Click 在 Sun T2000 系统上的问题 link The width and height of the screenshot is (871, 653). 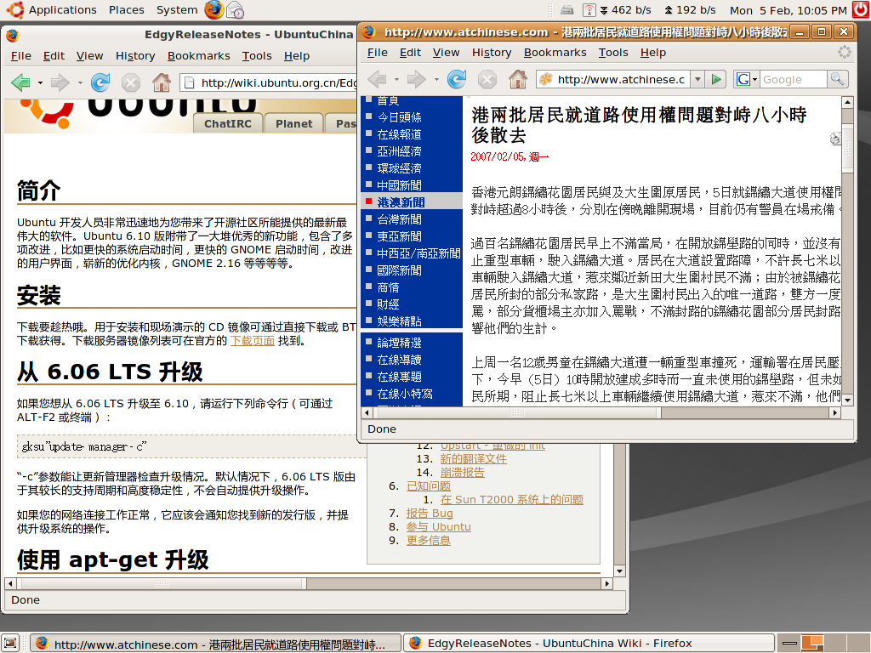(x=511, y=499)
